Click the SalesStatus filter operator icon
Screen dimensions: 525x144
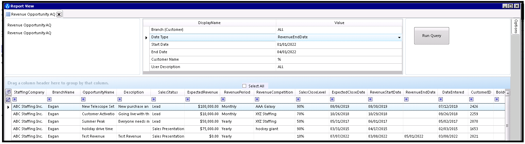coord(154,99)
